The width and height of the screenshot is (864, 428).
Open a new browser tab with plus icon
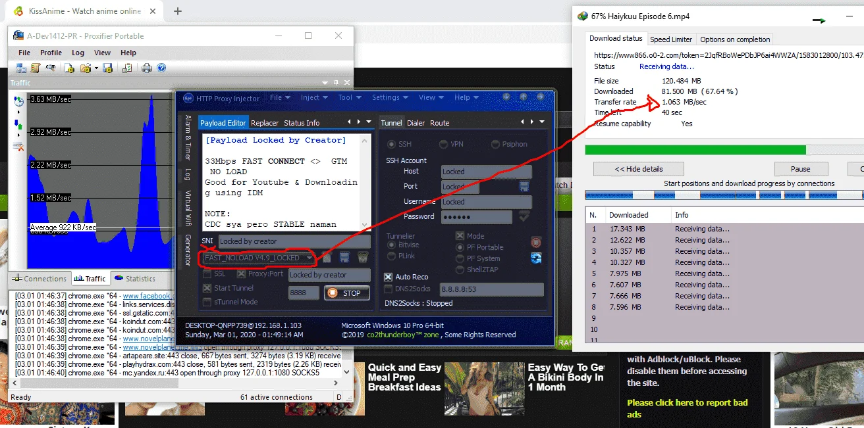point(177,11)
